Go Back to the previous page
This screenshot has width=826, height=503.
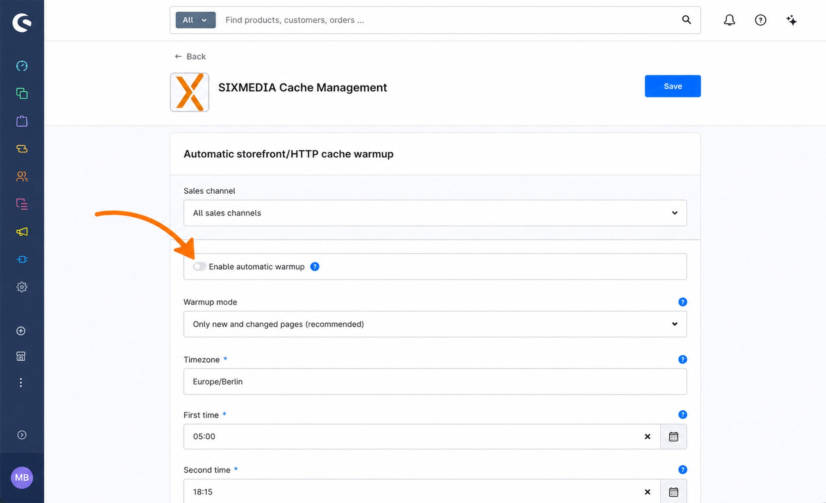click(x=190, y=56)
